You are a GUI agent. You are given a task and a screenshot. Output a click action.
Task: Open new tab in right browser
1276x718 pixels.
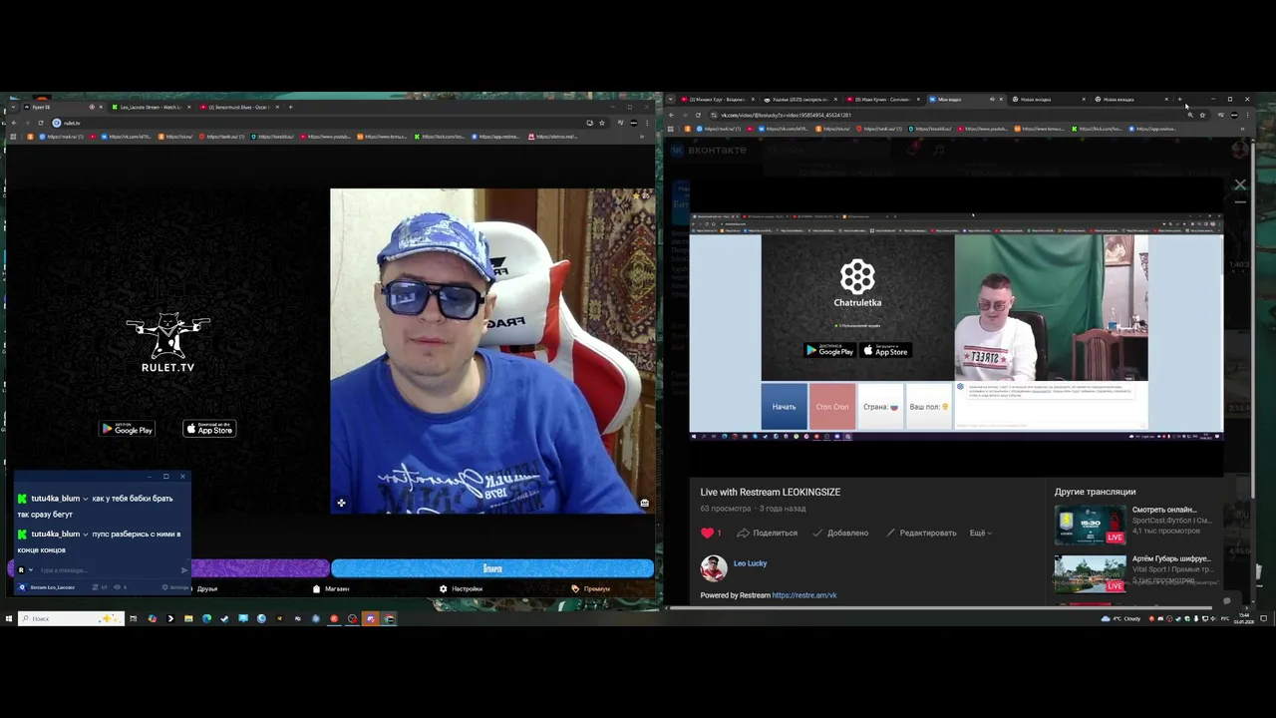(x=1179, y=99)
